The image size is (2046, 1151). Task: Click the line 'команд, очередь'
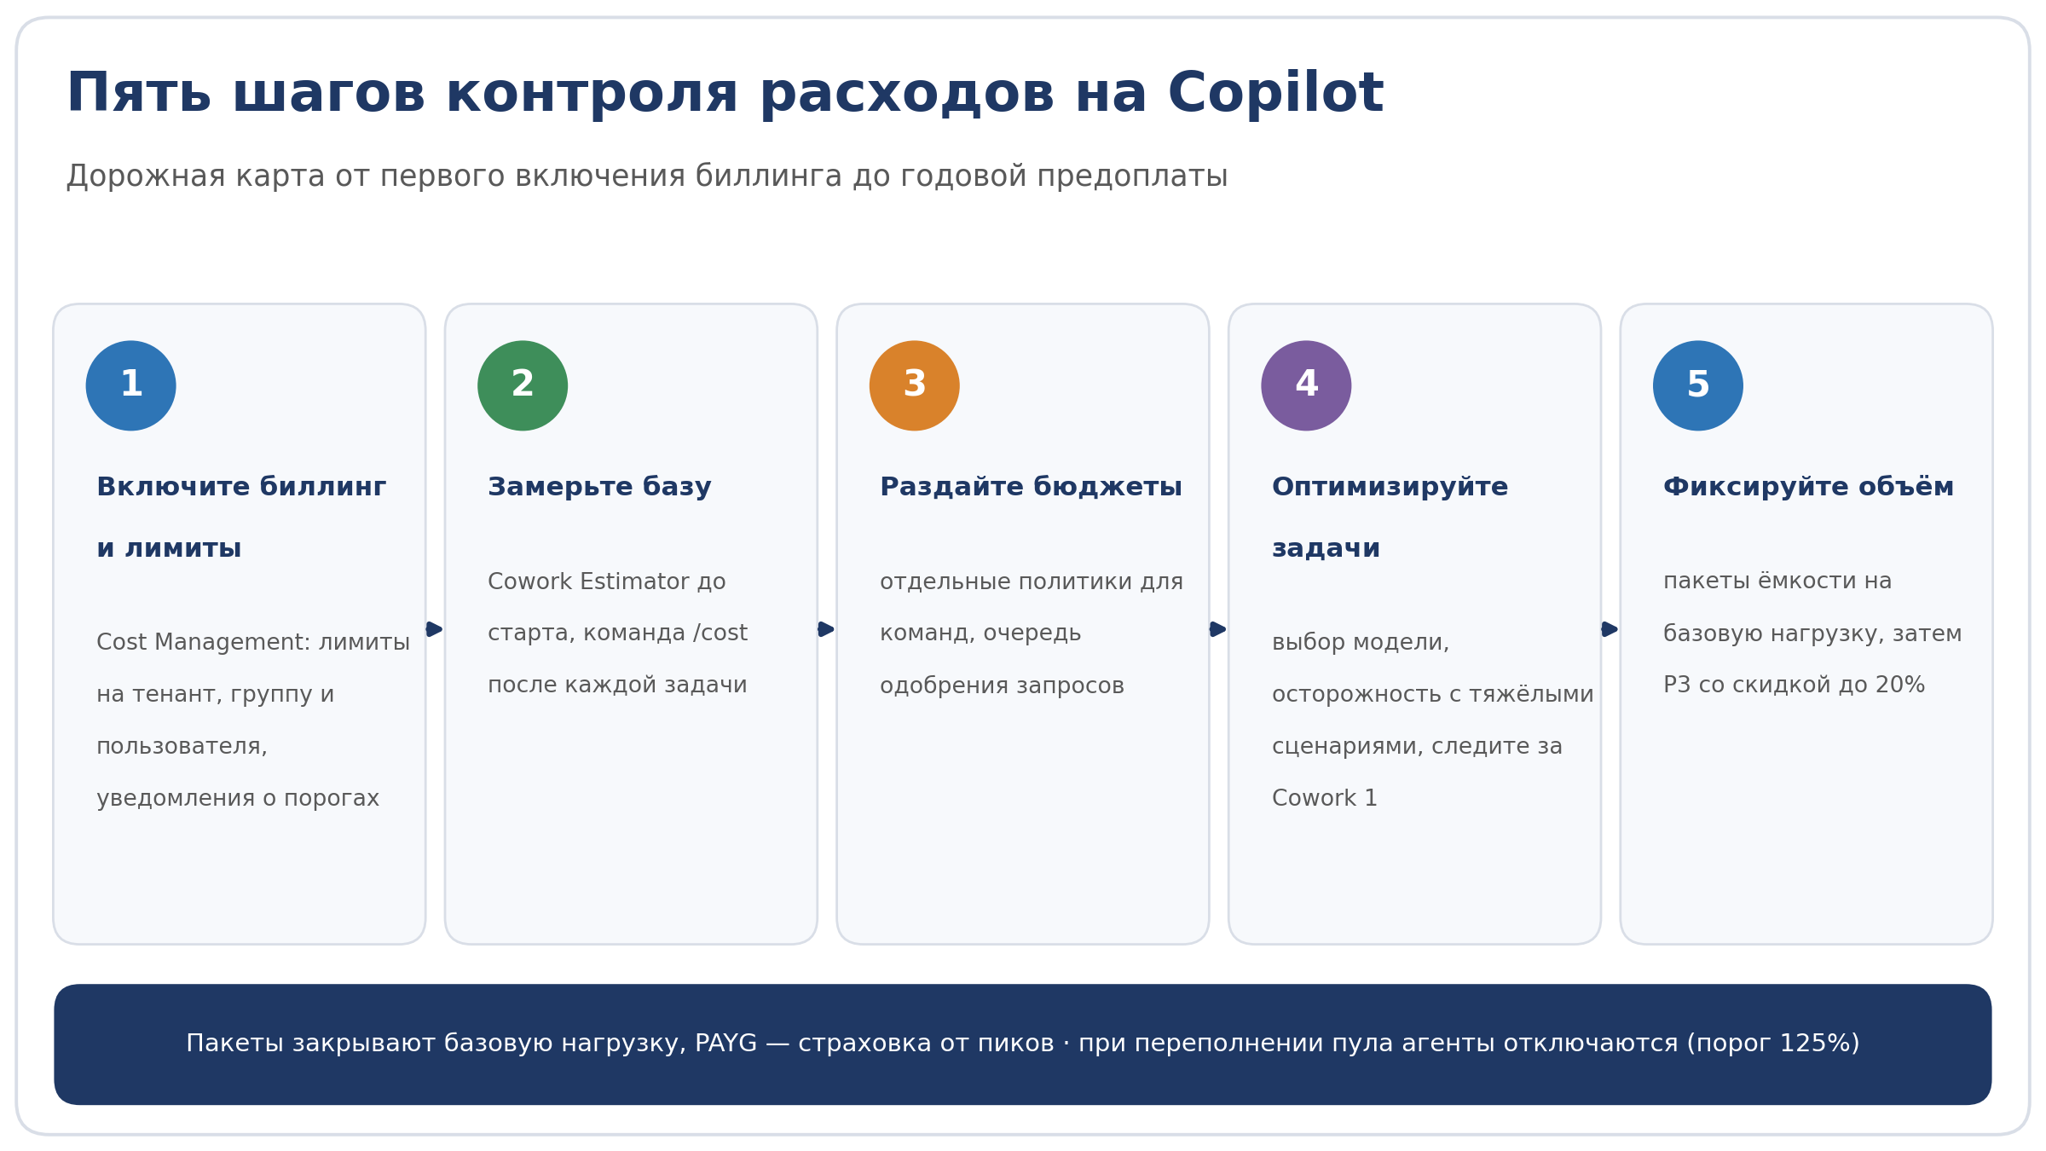980,633
